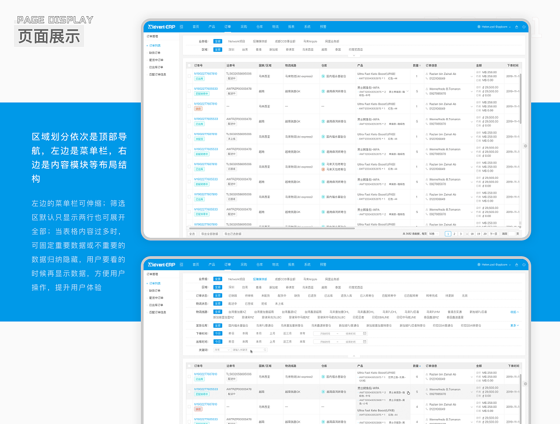Screen dimensions: 560x424
Task: Go to 下一页 in pagination
Action: click(x=493, y=234)
